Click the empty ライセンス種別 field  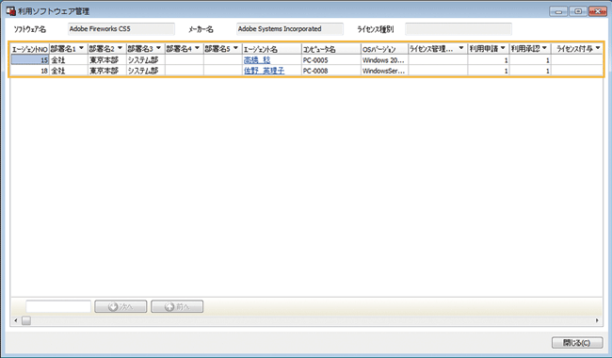coord(459,29)
